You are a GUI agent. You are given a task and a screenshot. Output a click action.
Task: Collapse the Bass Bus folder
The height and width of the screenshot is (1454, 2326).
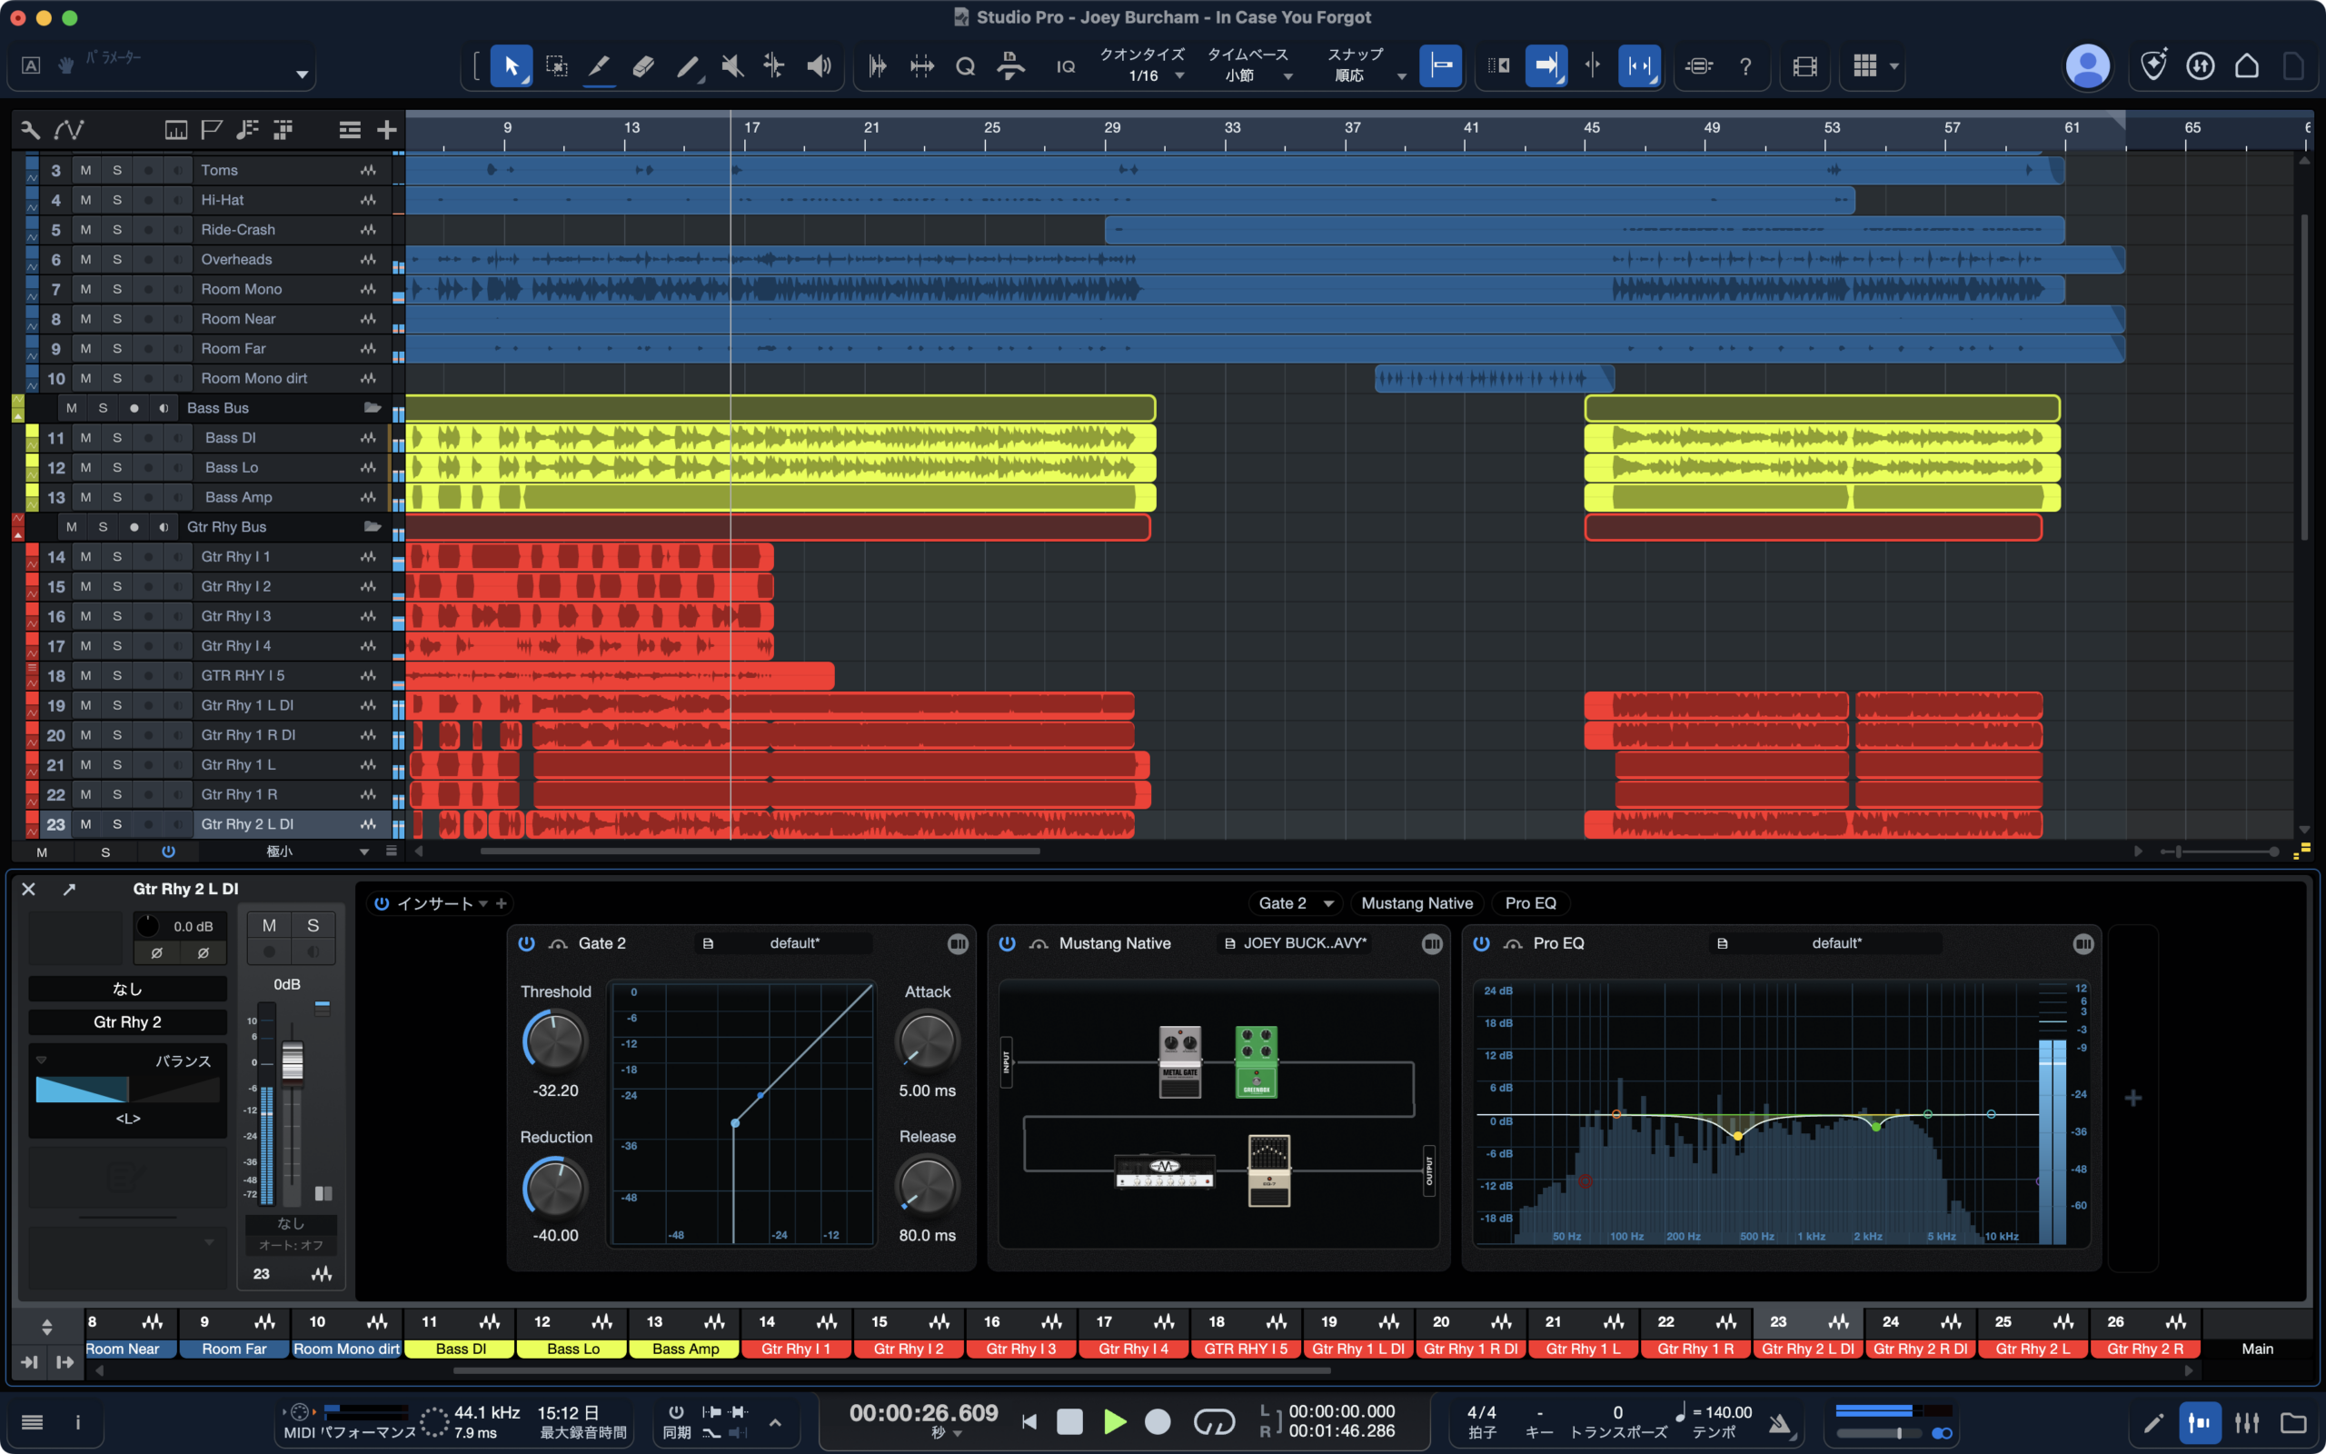(x=373, y=408)
